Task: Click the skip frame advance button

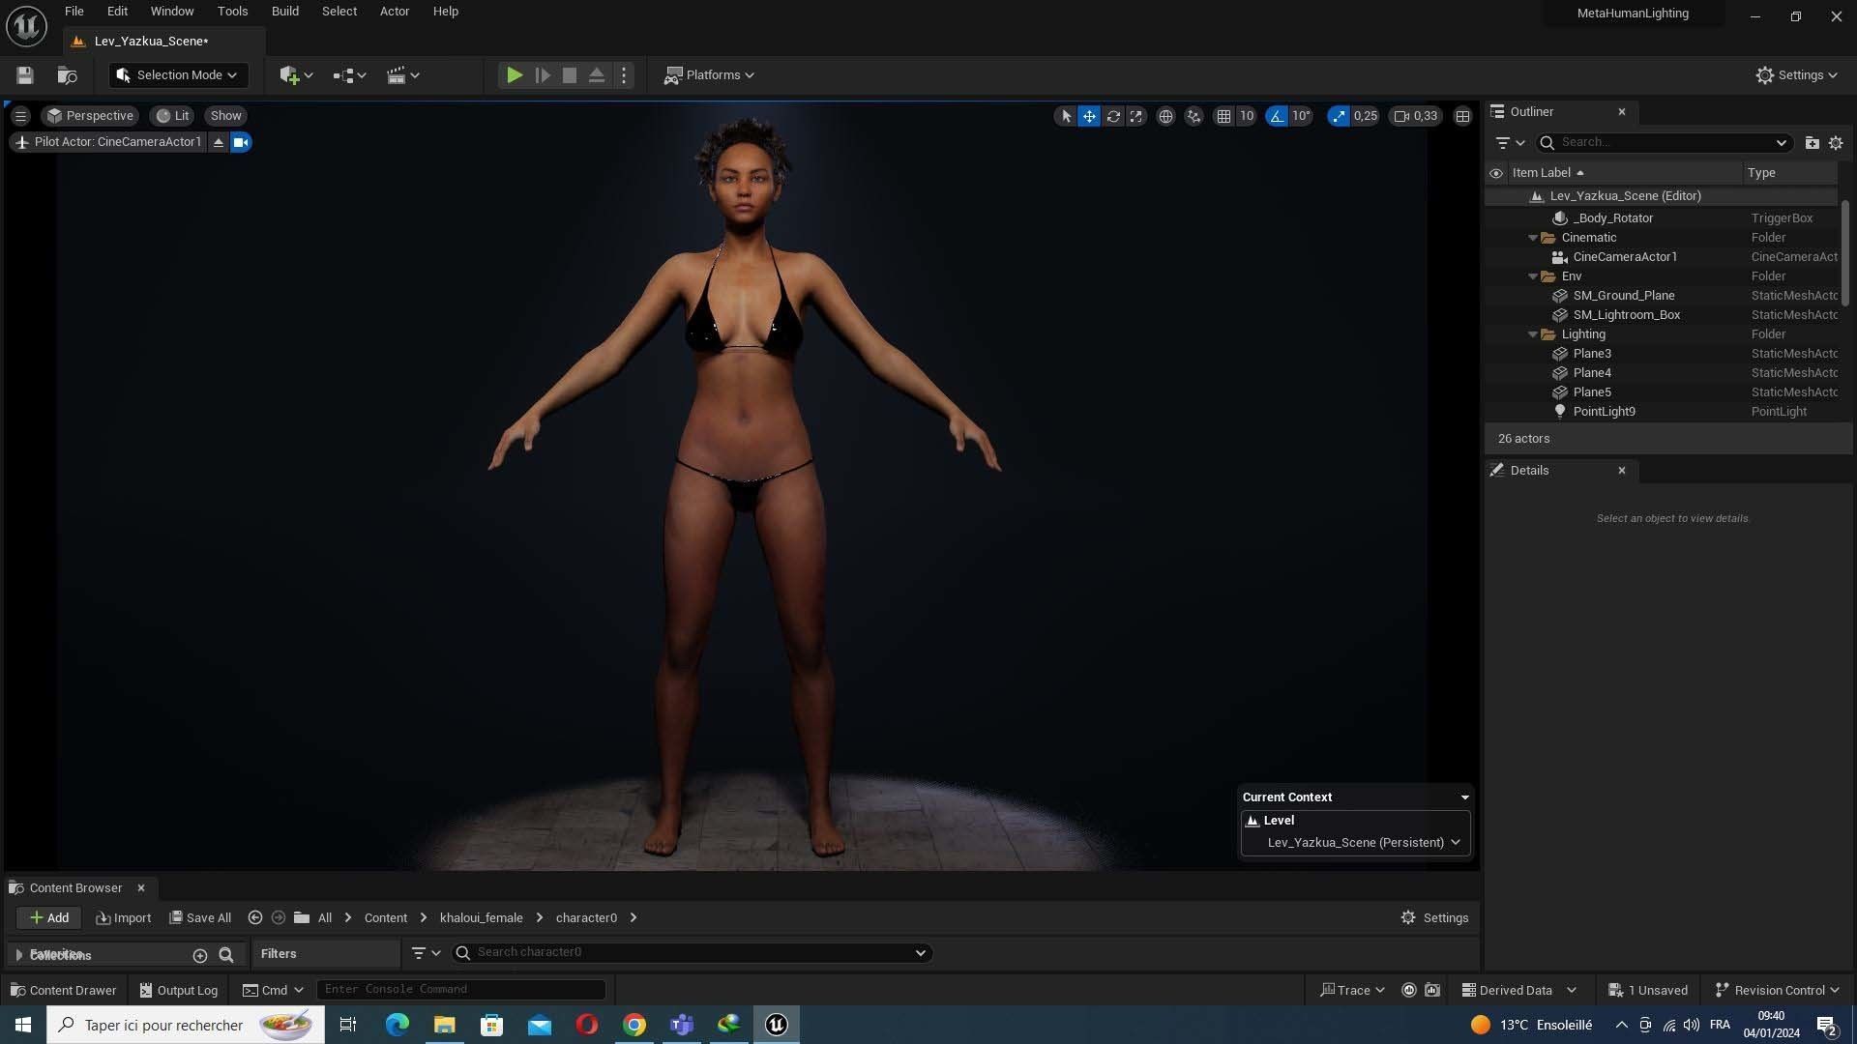Action: click(x=543, y=75)
